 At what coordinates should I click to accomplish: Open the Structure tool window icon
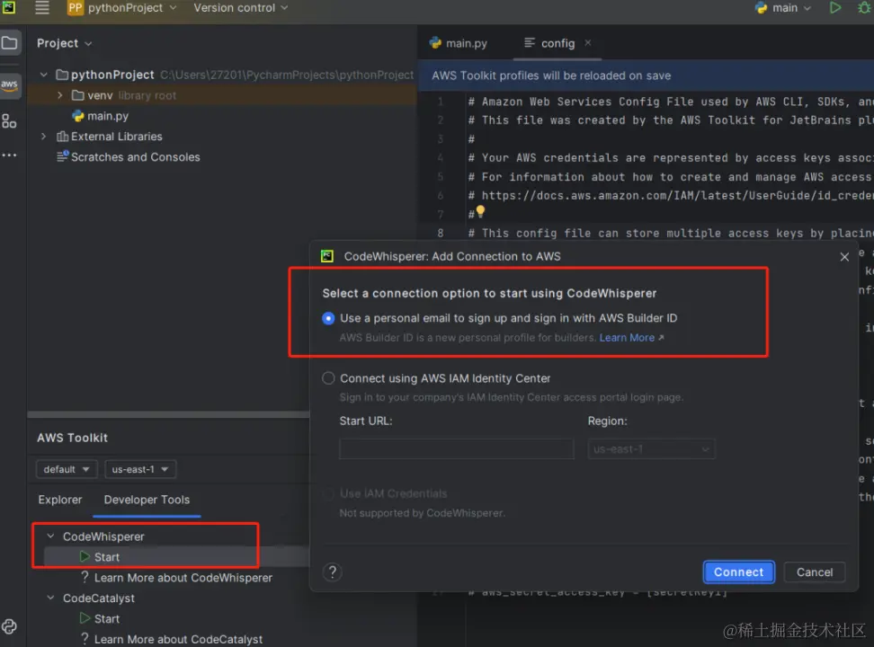coord(9,121)
